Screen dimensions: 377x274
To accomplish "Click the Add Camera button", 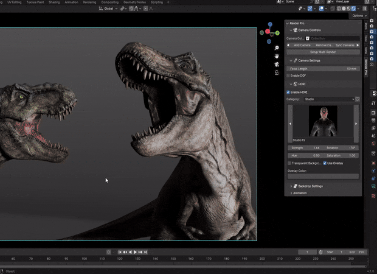I will pyautogui.click(x=302, y=45).
